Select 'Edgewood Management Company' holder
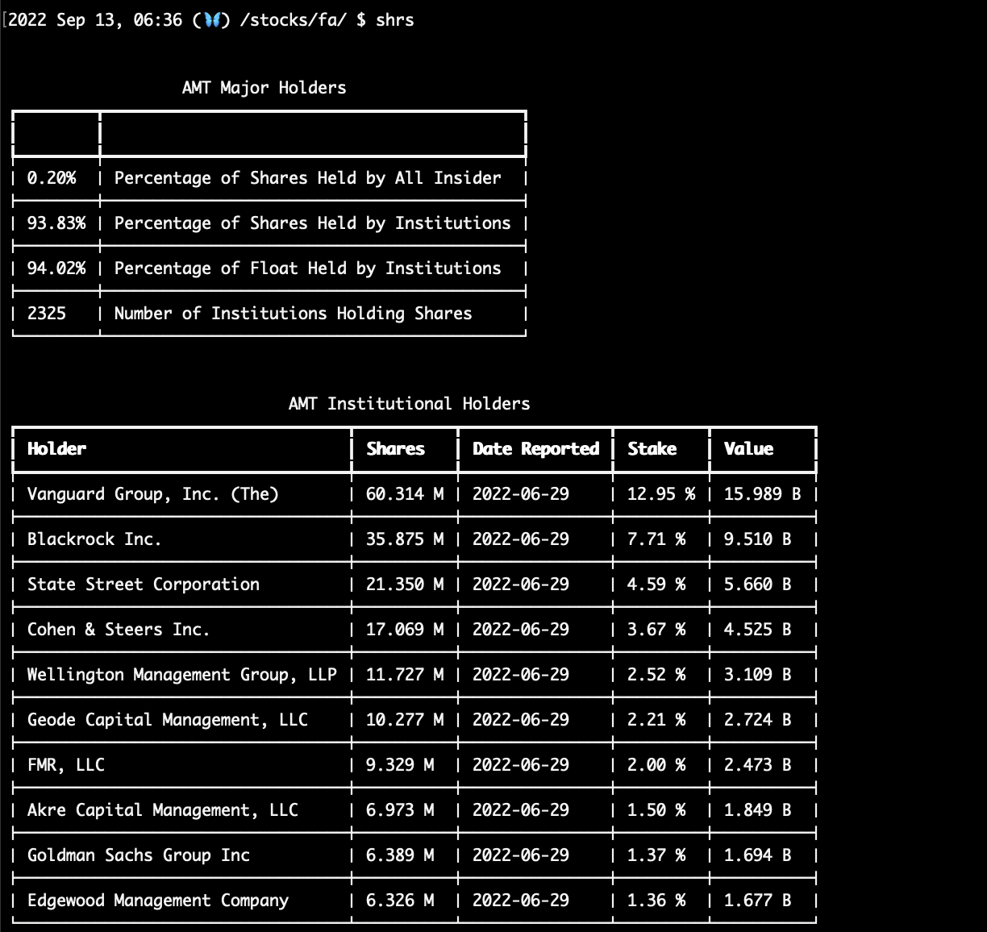The width and height of the screenshot is (987, 932). coord(158,901)
